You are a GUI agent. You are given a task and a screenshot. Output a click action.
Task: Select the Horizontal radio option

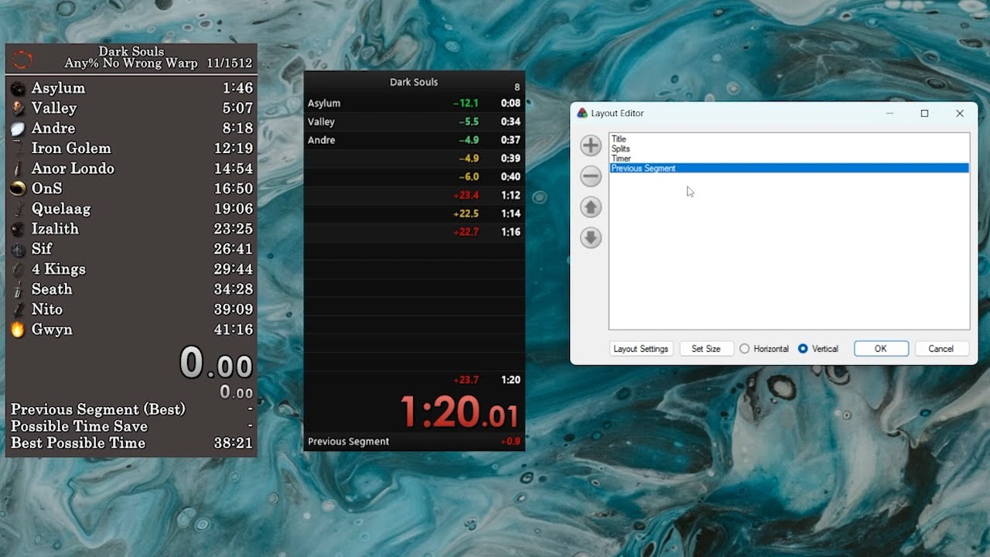[764, 349]
